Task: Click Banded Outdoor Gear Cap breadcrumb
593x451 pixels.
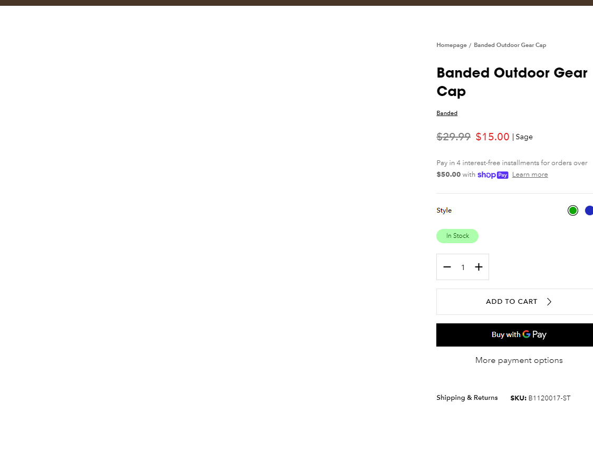Action: [x=510, y=45]
